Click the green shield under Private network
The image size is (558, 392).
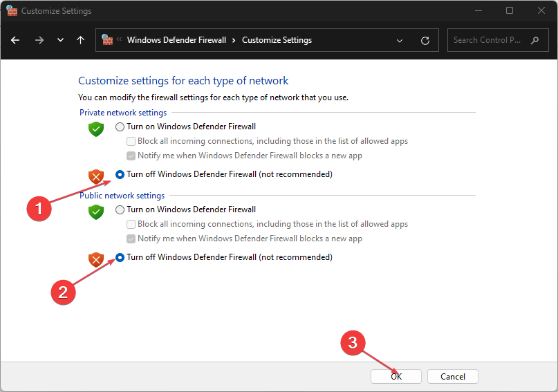(x=96, y=129)
